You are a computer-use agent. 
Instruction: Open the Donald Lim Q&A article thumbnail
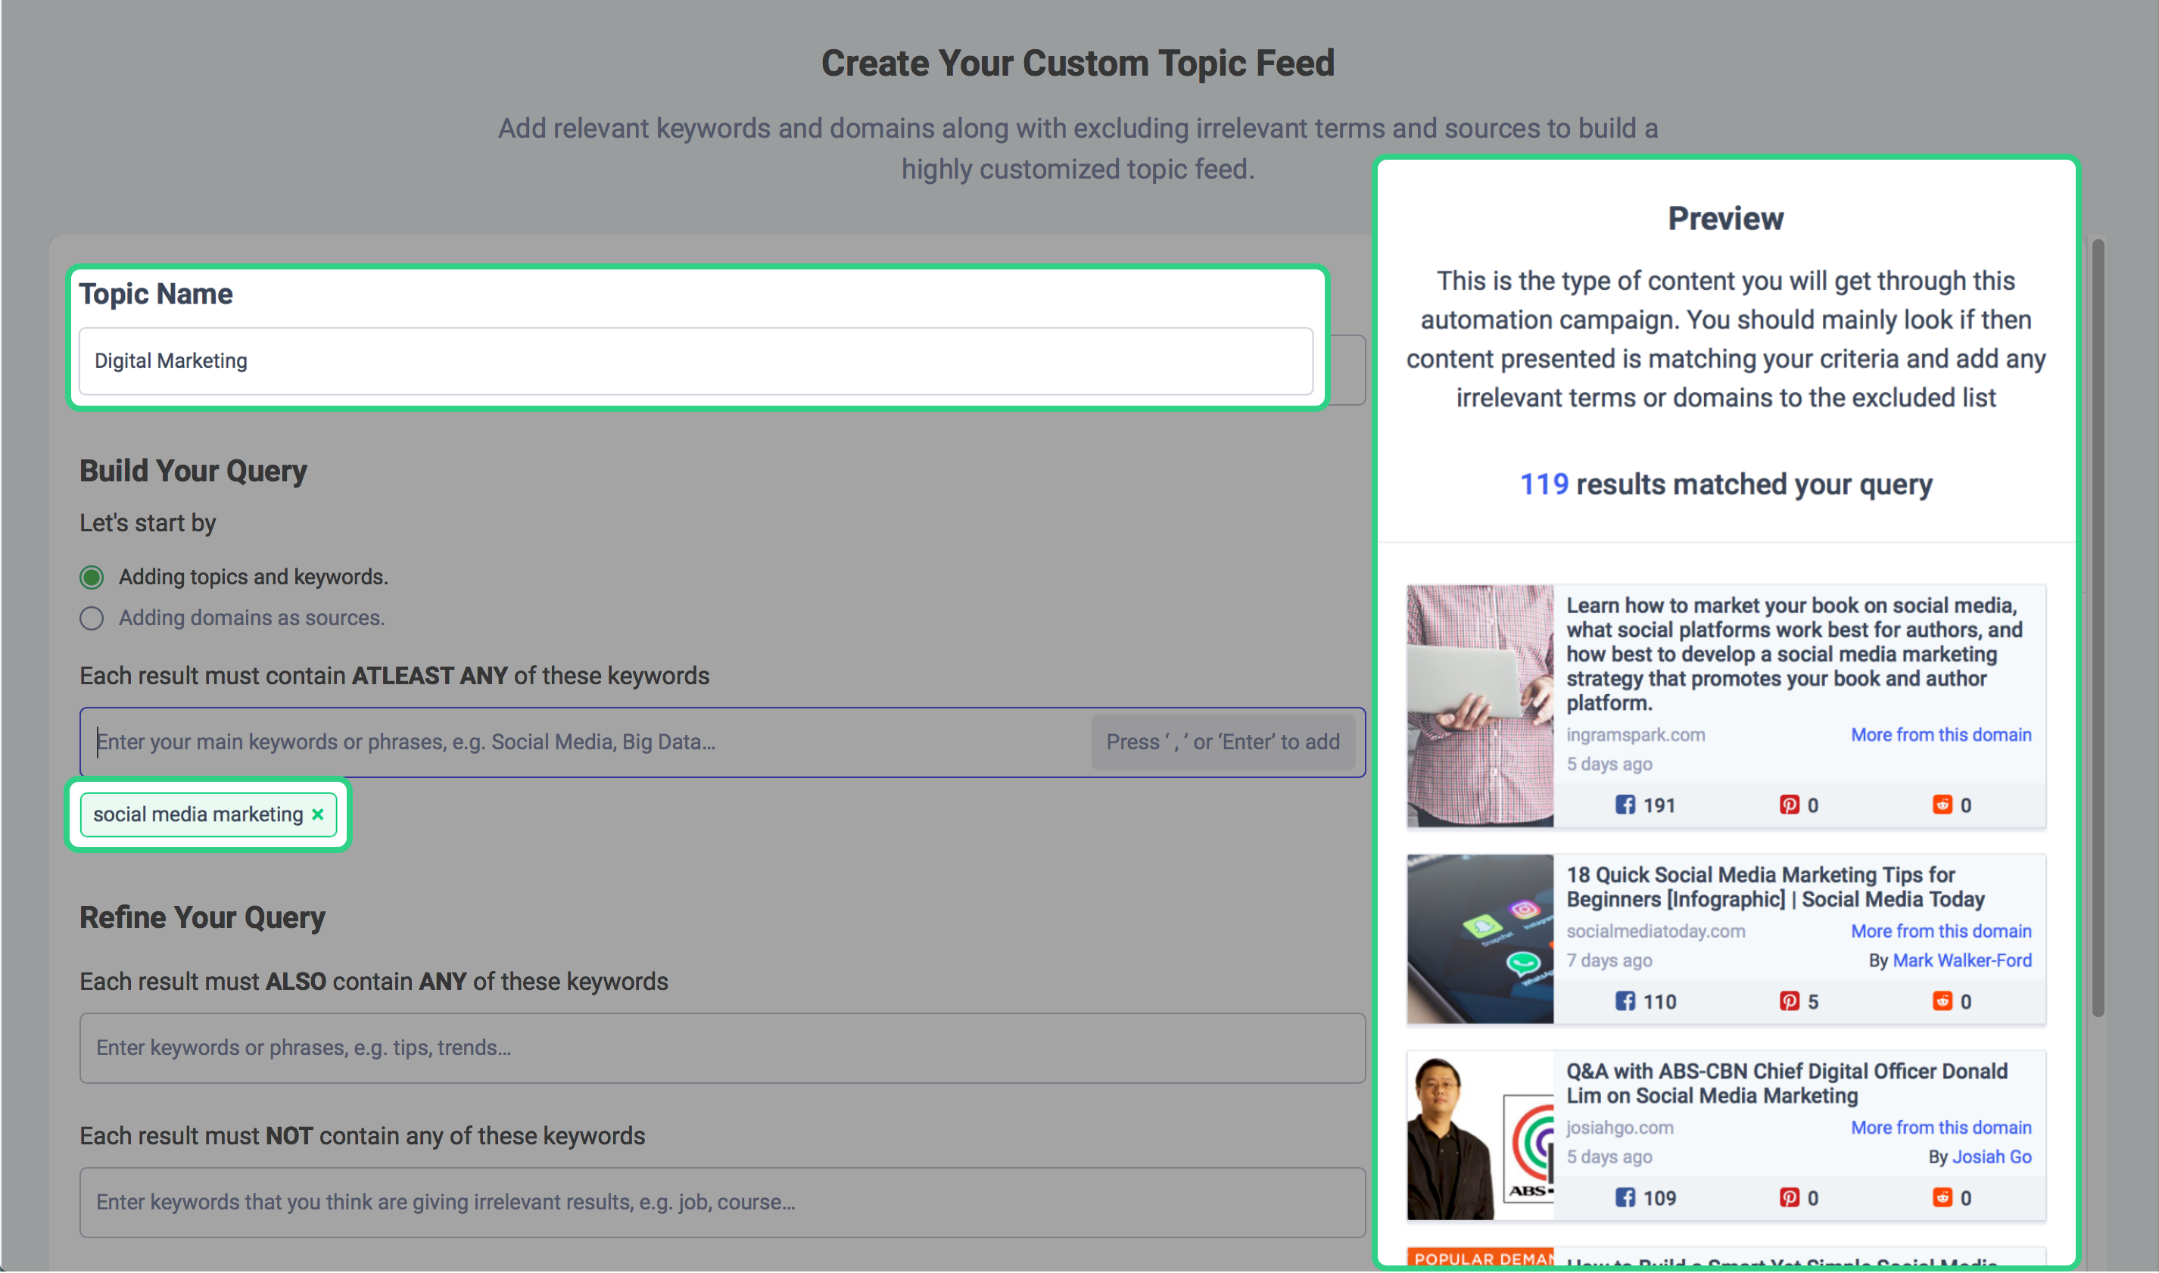1480,1136
